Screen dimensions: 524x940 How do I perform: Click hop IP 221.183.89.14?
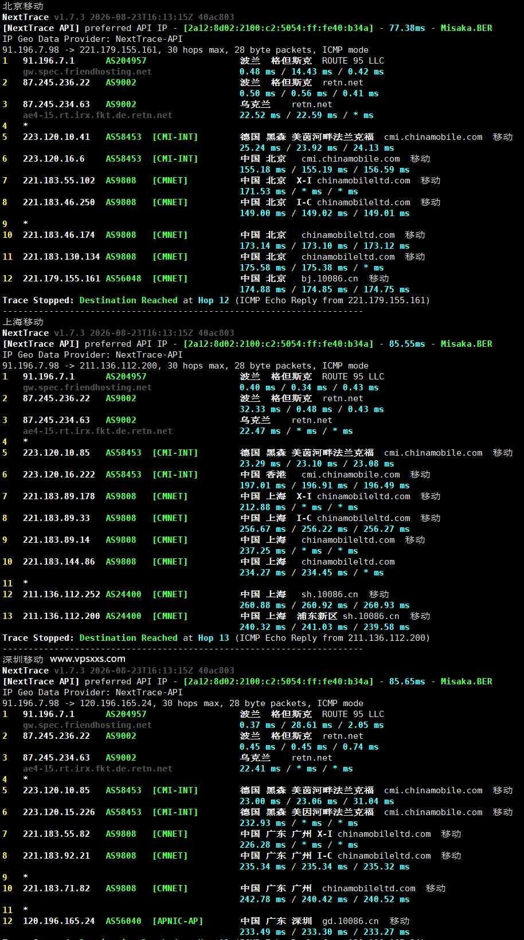56,539
